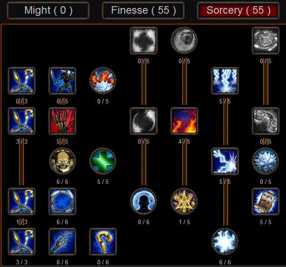Select the Sorcery tab
Screen dimensions: 286x267
[238, 11]
